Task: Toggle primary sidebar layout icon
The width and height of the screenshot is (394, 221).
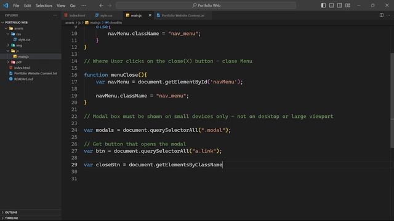Action: point(323,6)
